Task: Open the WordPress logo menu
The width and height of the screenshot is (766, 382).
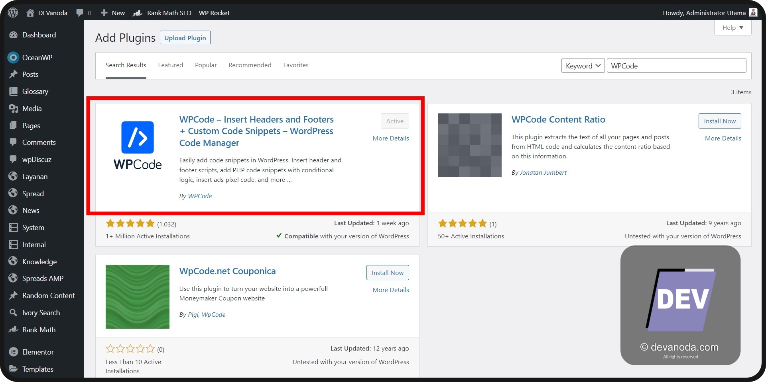Action: [13, 13]
